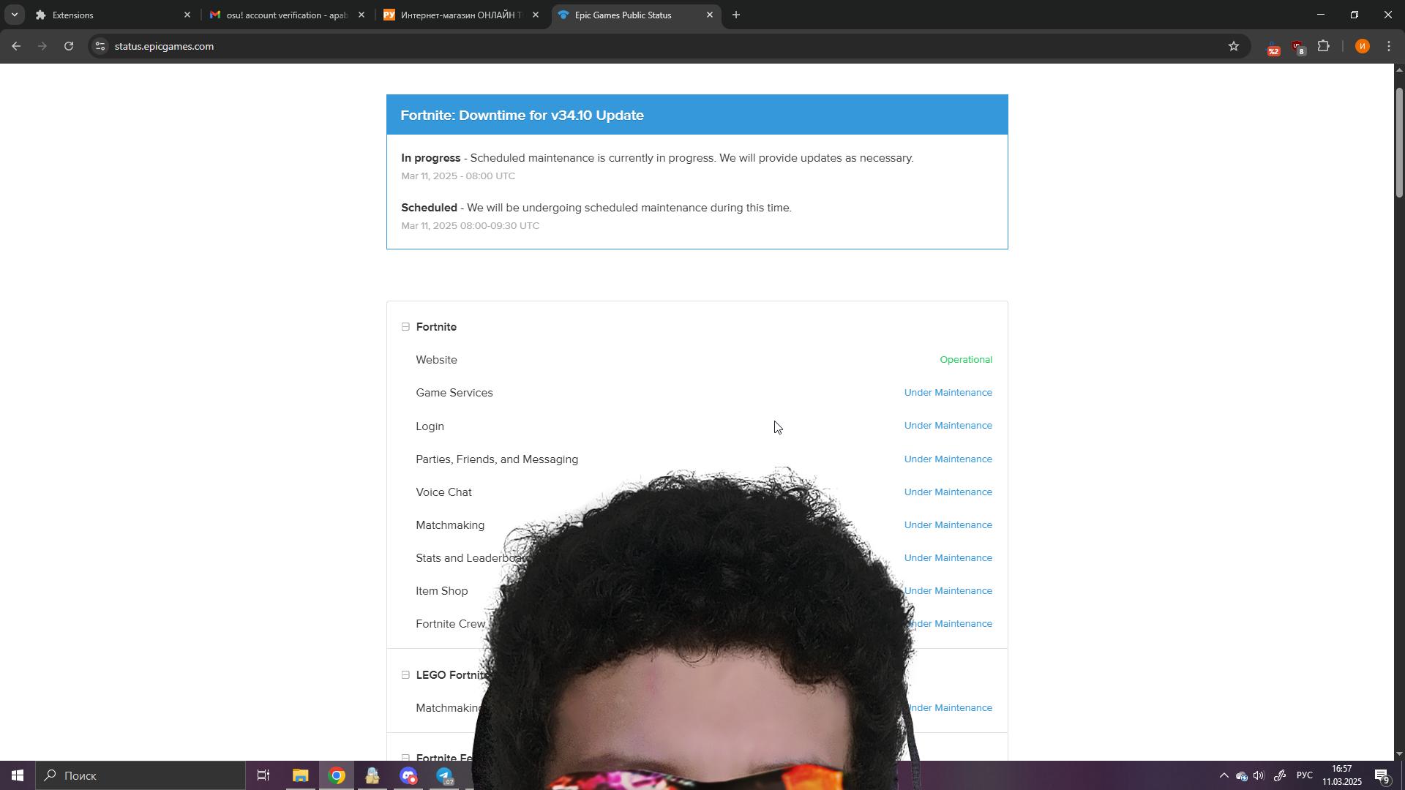Click the pen workspace tray icon

(1280, 775)
